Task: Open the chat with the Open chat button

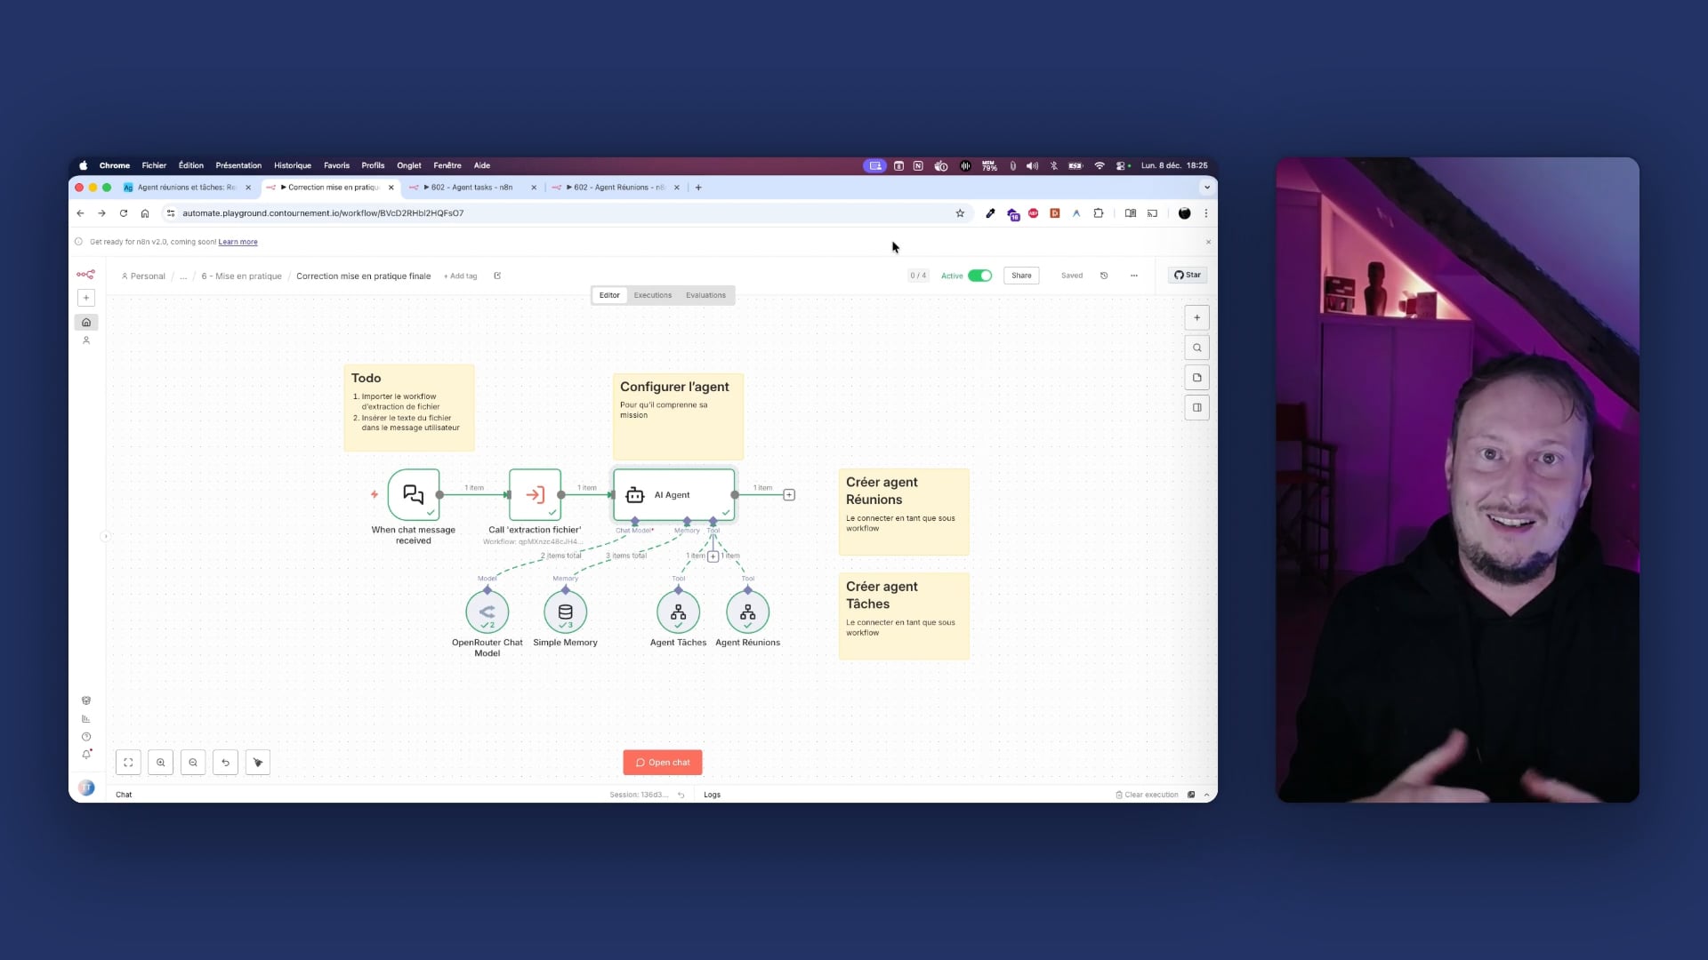Action: pos(662,762)
